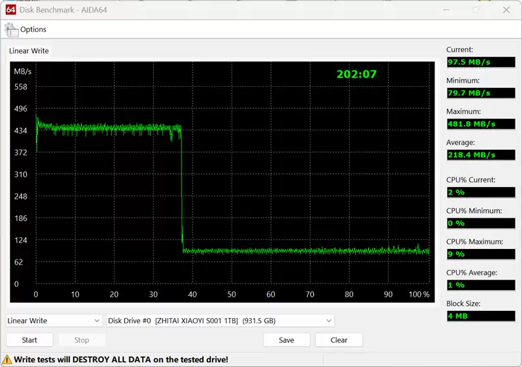Clear the benchmark graph
Viewport: 522px width, 367px height.
point(339,340)
